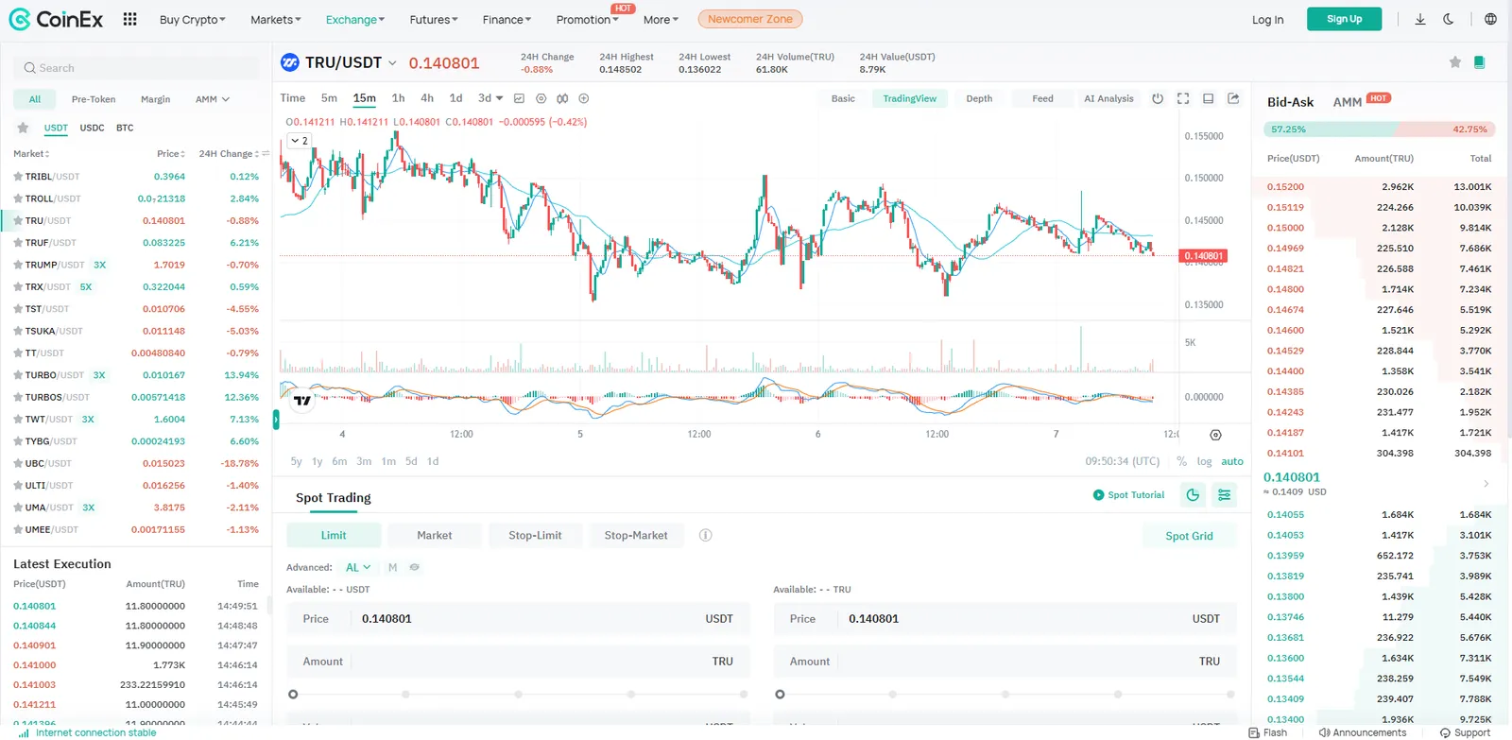Switch to Basic chart tab
This screenshot has width=1512, height=740.
coord(843,98)
